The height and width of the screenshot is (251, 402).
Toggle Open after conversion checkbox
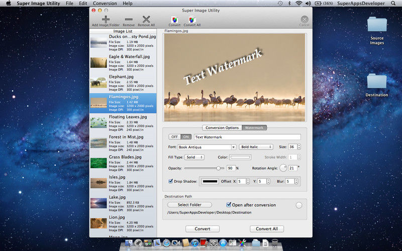229,205
